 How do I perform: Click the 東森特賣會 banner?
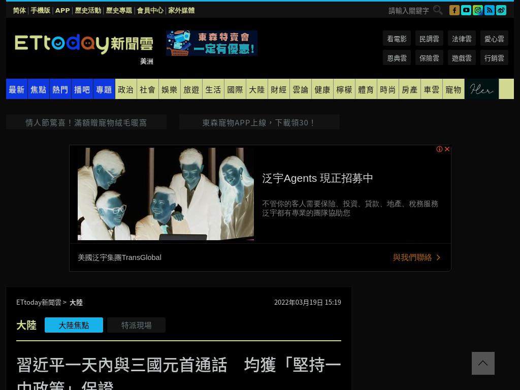[x=212, y=43]
